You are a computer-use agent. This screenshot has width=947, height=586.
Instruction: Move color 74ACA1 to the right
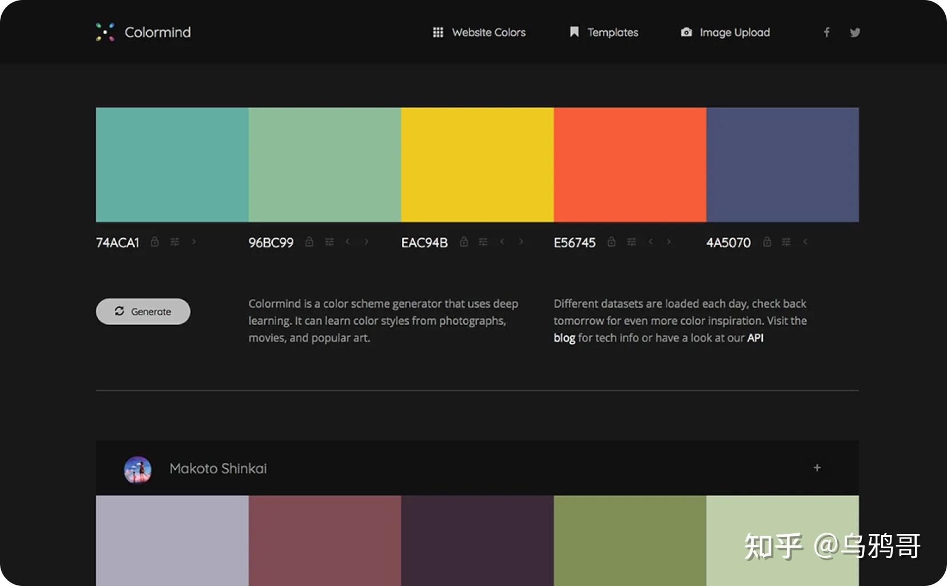tap(194, 242)
